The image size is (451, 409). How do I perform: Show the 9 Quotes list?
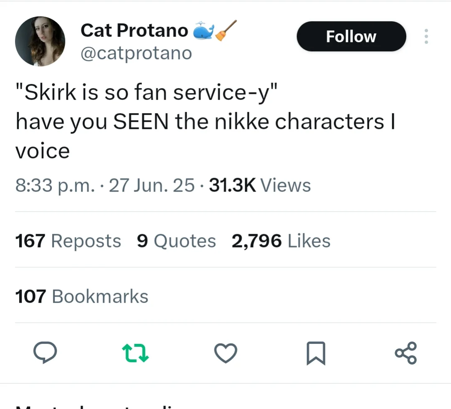[176, 241]
